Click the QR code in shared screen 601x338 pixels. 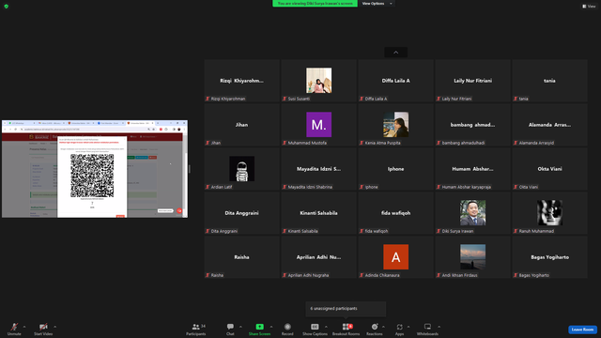(92, 176)
